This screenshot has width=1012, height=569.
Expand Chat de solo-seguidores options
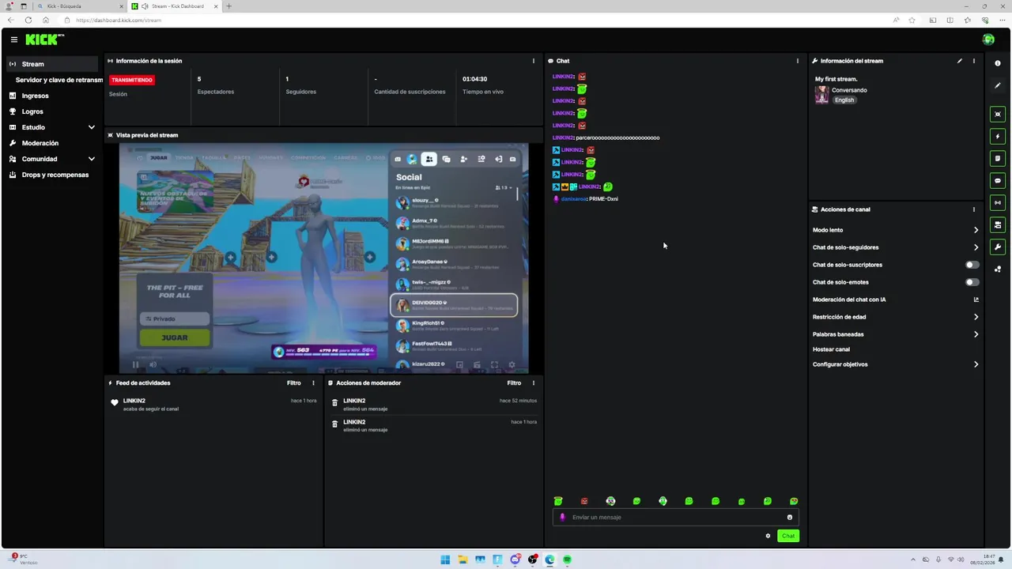pyautogui.click(x=976, y=247)
